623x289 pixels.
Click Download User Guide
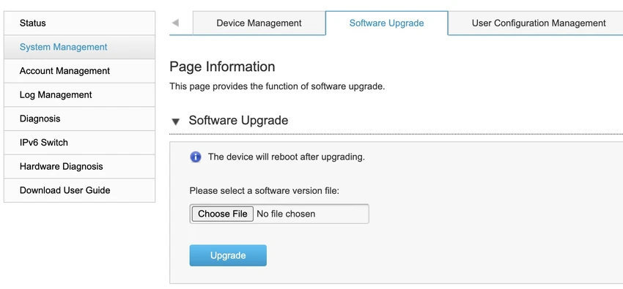[x=79, y=190]
